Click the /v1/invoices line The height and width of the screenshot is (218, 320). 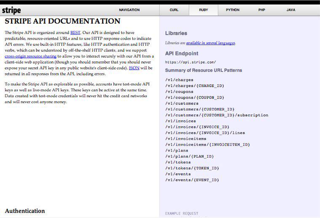pyautogui.click(x=180, y=121)
